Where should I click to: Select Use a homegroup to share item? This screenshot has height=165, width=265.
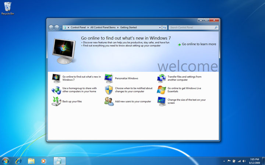point(79,90)
